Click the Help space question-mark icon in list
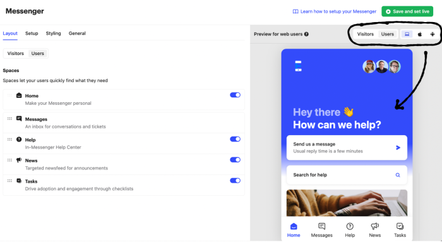This screenshot has height=242, width=442. point(19,140)
